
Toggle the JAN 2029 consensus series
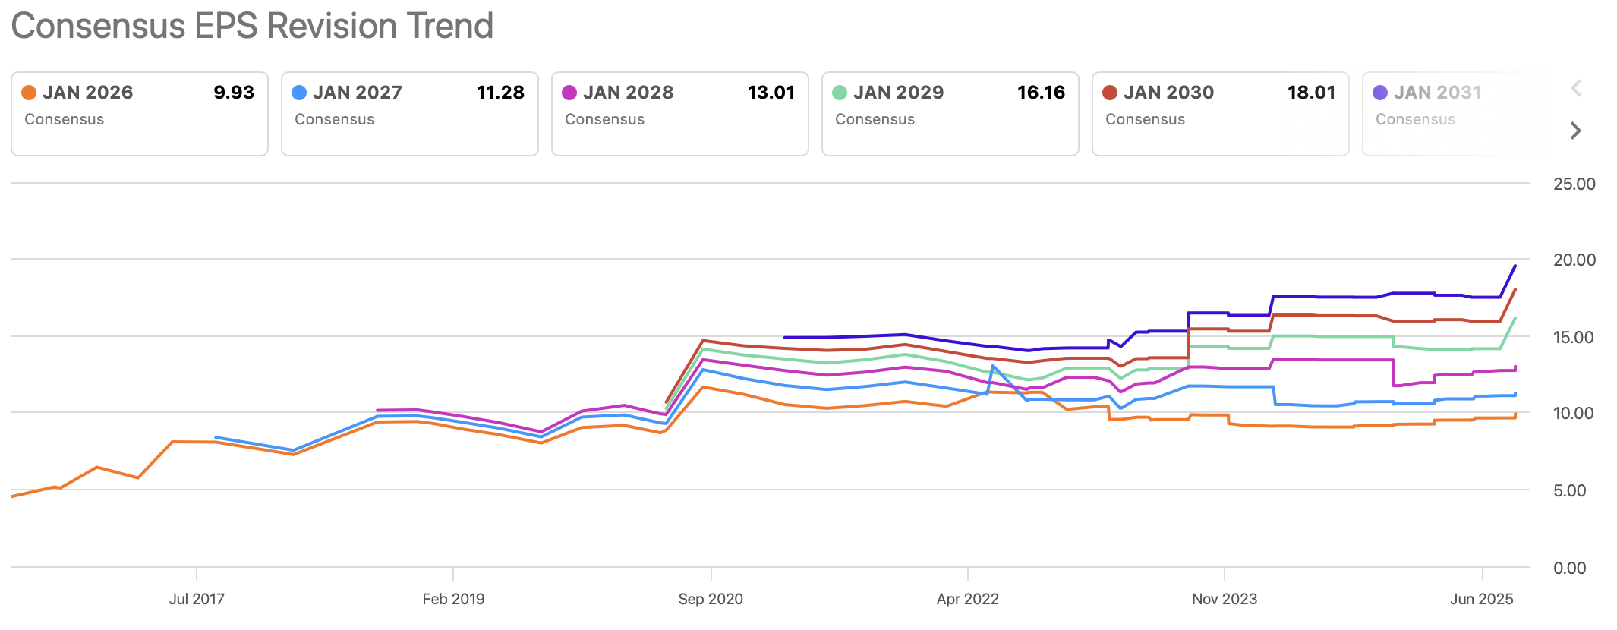tap(950, 112)
